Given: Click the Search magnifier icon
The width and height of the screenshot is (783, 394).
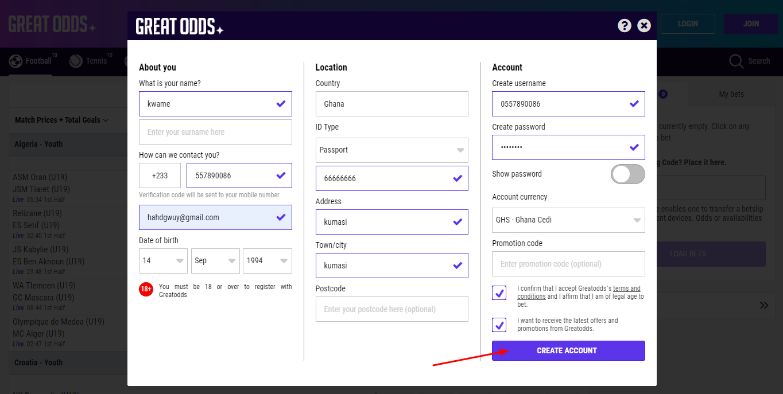Looking at the screenshot, I should (736, 61).
